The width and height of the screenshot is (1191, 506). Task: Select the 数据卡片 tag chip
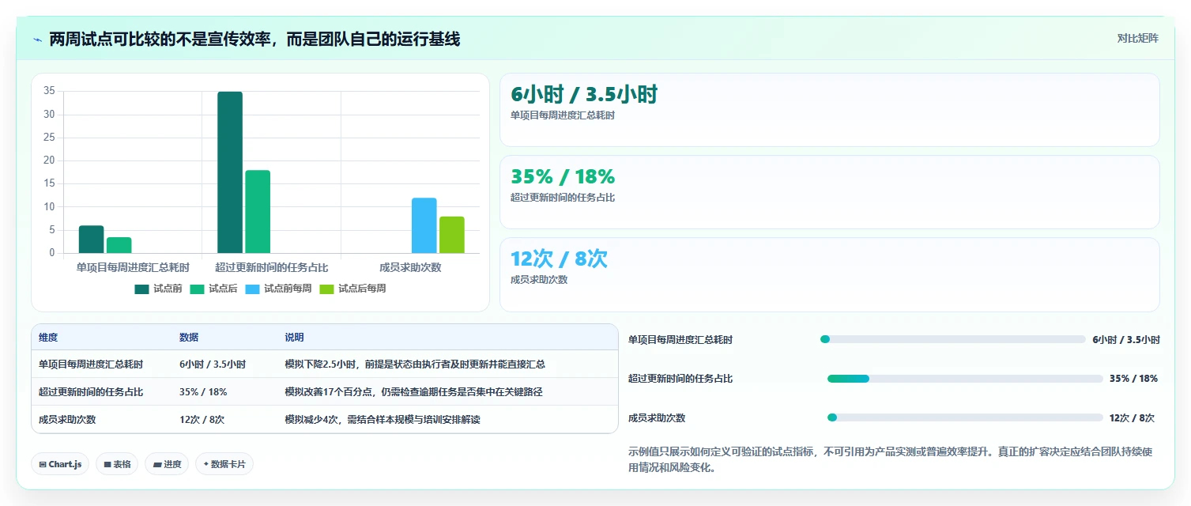(x=224, y=464)
